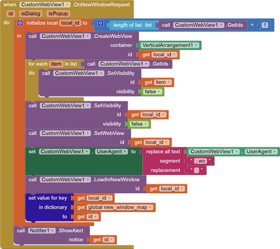The image size is (280, 249).
Task: Click the item loop variable in for each
Action: coord(56,64)
